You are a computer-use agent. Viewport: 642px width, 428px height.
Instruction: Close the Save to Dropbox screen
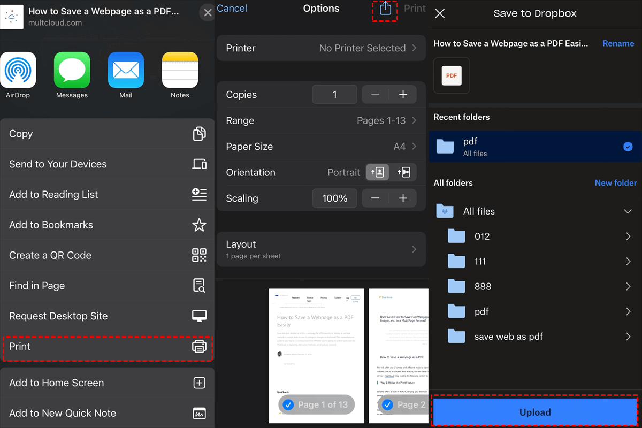(440, 13)
